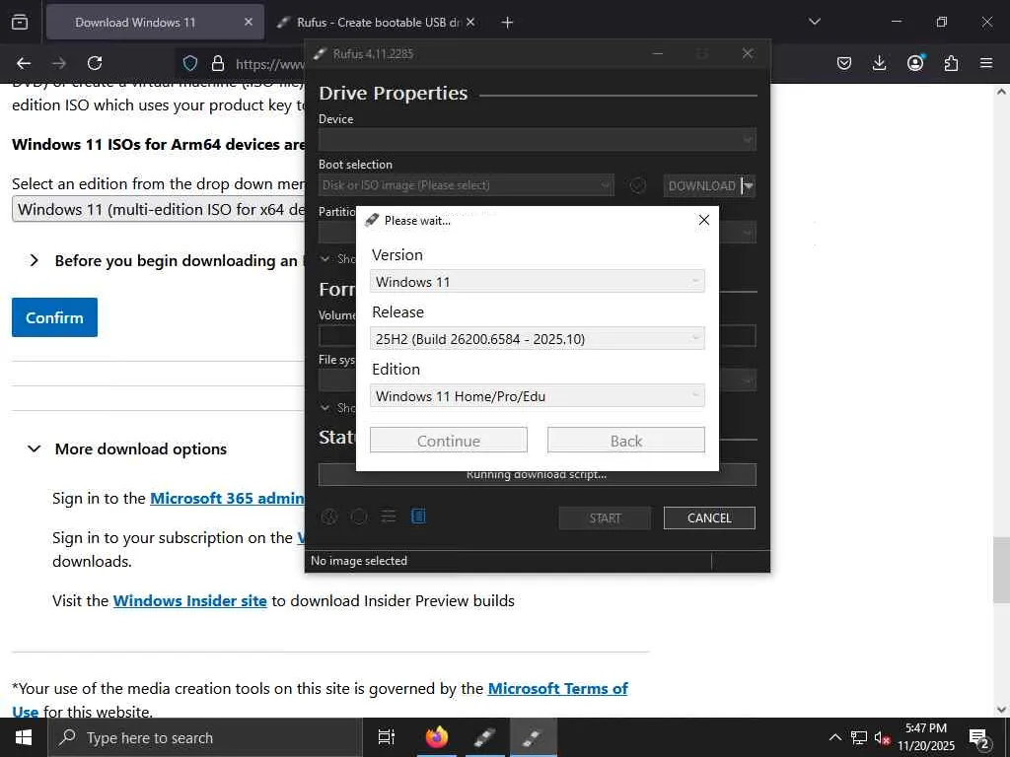This screenshot has height=757, width=1010.
Task: Switch to Rufus bootable USB tab
Action: [x=376, y=22]
